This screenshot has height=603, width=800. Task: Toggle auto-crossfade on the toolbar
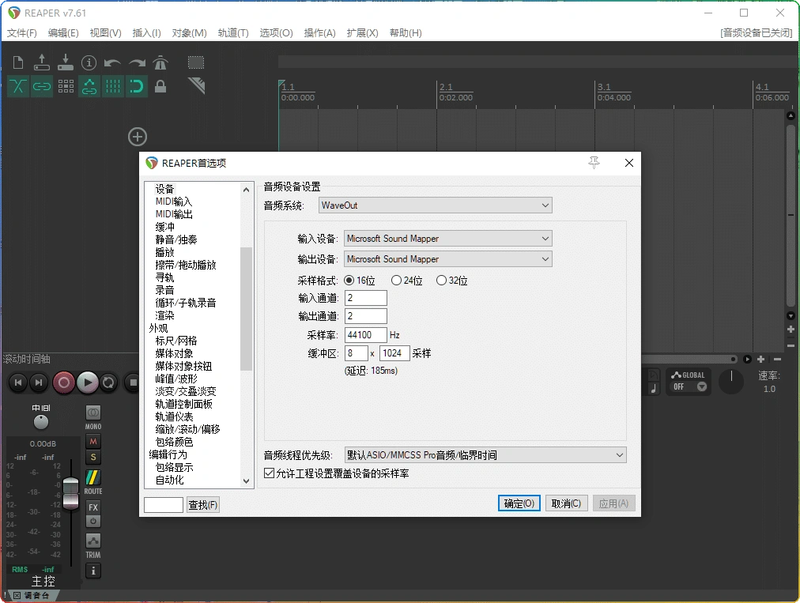click(17, 86)
